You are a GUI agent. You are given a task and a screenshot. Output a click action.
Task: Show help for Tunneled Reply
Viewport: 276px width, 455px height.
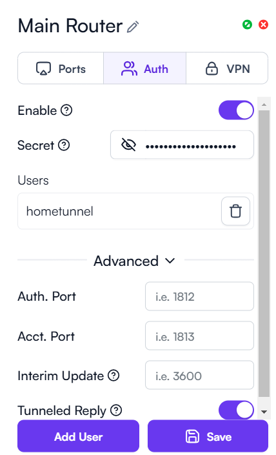(116, 410)
